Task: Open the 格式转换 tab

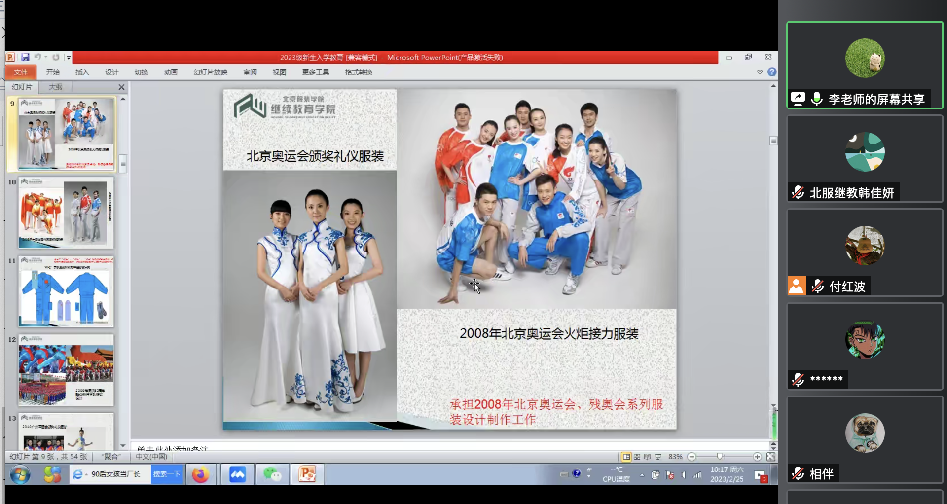Action: pyautogui.click(x=359, y=72)
